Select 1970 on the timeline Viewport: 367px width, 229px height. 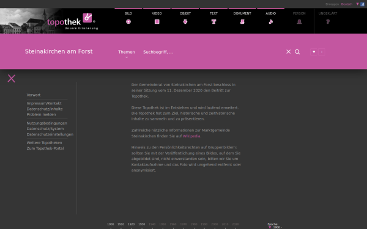coord(183,224)
